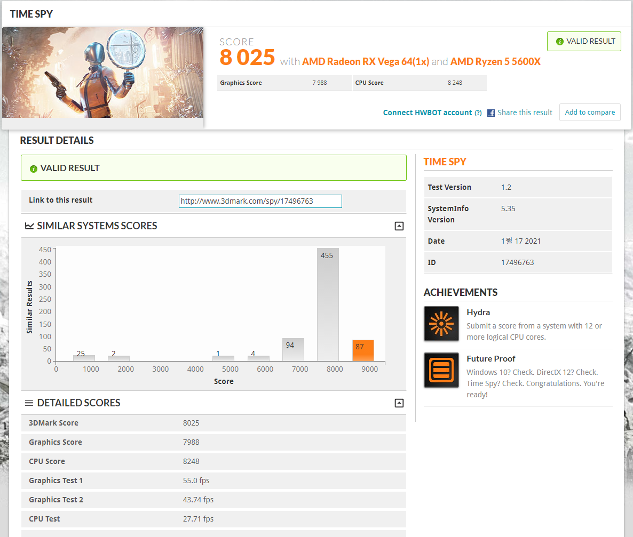
Task: Click the Hydra achievement icon
Action: click(441, 324)
